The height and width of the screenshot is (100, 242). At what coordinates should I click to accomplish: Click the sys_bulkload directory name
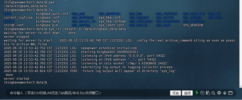[x=82, y=18]
